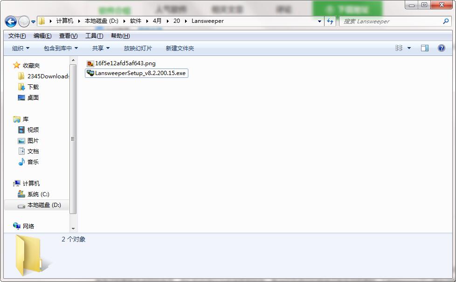Toggle the preview pane icon
456x282 pixels.
point(425,48)
